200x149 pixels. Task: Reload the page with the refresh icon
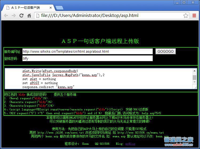(x=21, y=15)
